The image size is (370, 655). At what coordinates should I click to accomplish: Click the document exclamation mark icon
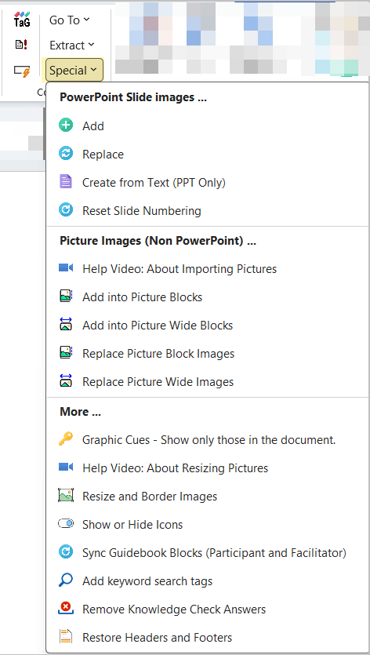21,44
